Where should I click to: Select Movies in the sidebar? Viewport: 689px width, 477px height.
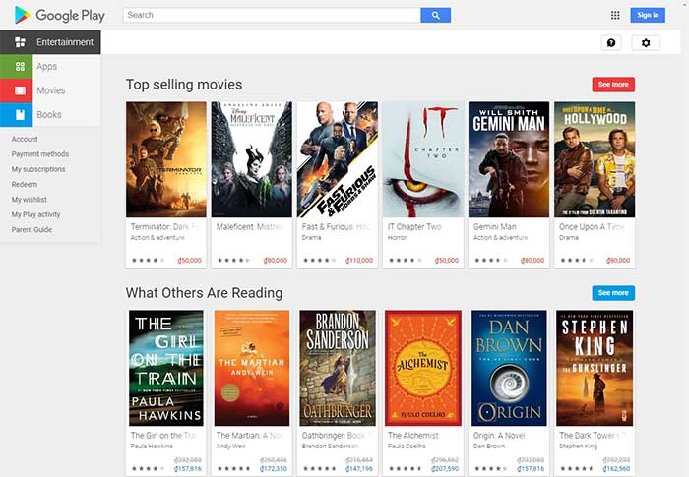[51, 90]
